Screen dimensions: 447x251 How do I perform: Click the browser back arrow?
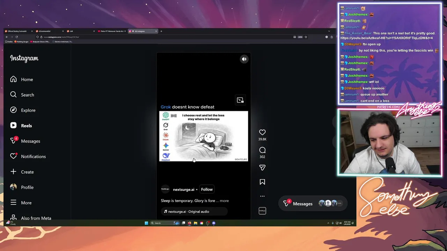[x=7, y=37]
